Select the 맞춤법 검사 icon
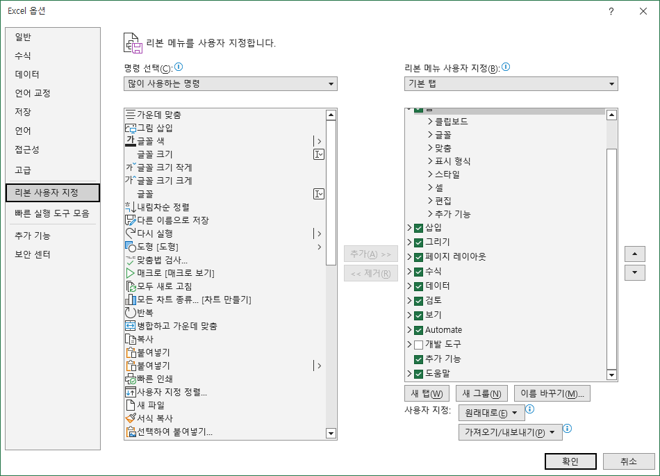 click(x=131, y=260)
